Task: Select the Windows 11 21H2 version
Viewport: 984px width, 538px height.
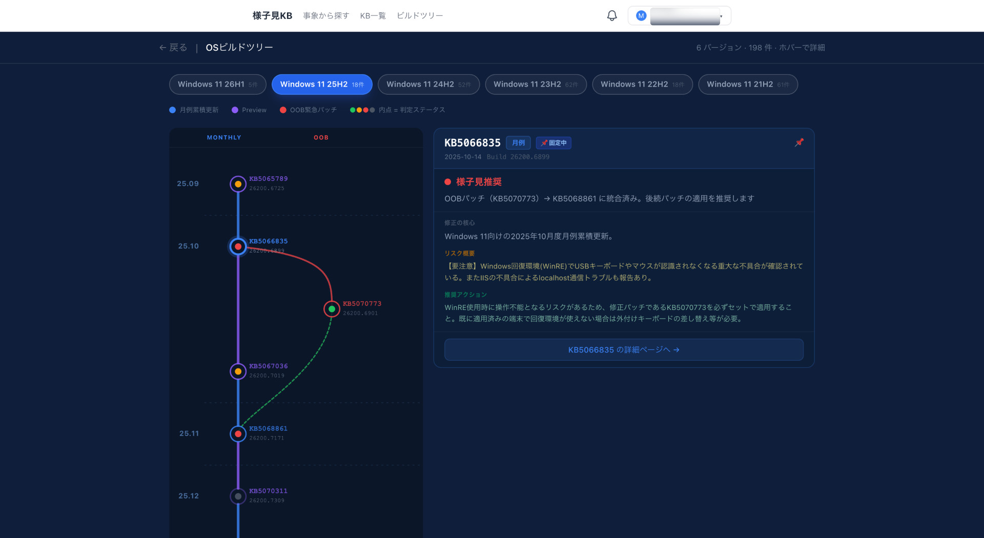Action: click(x=747, y=85)
